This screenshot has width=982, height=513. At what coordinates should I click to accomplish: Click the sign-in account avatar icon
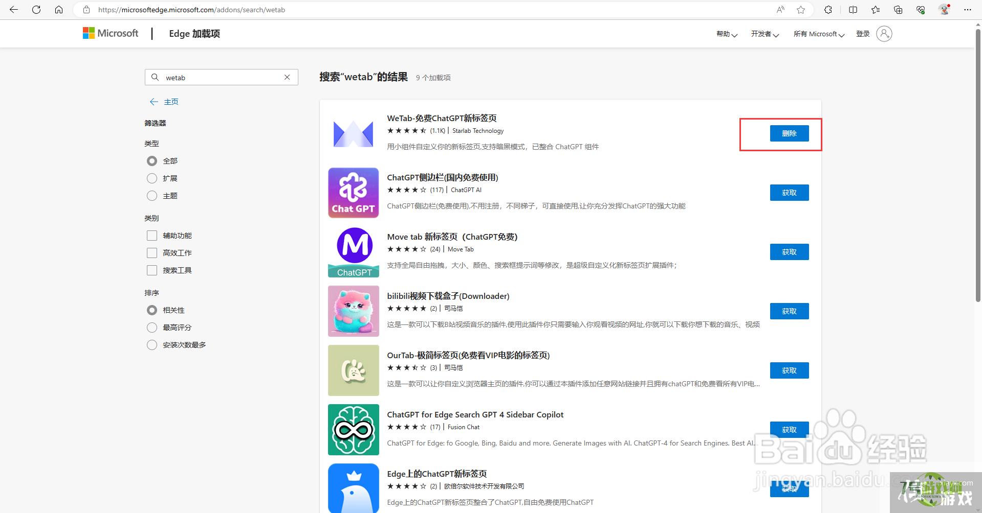[x=884, y=34]
